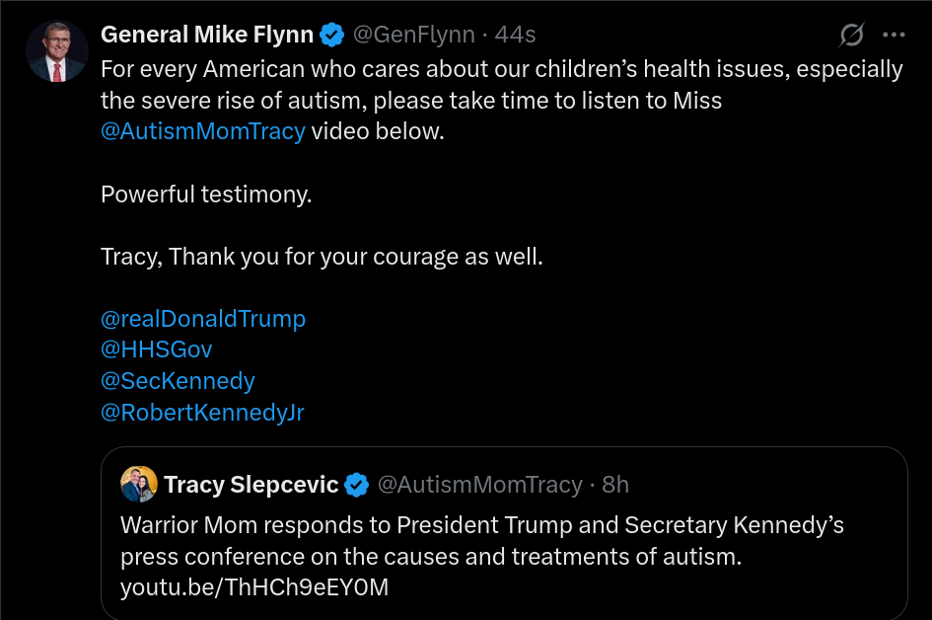Open the three-dot More options menu
Screen dimensions: 932x620
click(894, 36)
